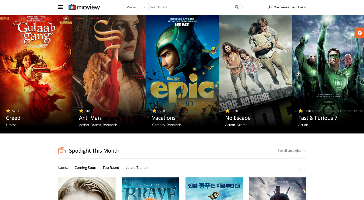This screenshot has width=364, height=200.
Task: Open the blonde hair poster thumbnail
Action: pos(87,188)
